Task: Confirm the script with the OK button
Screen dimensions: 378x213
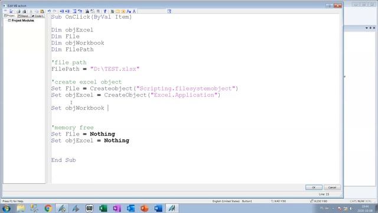Action: pyautogui.click(x=314, y=188)
